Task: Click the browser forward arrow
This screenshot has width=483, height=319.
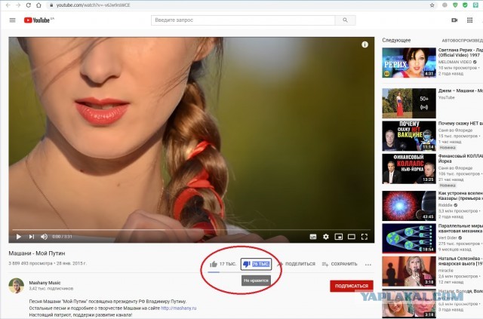Action: click(x=18, y=5)
